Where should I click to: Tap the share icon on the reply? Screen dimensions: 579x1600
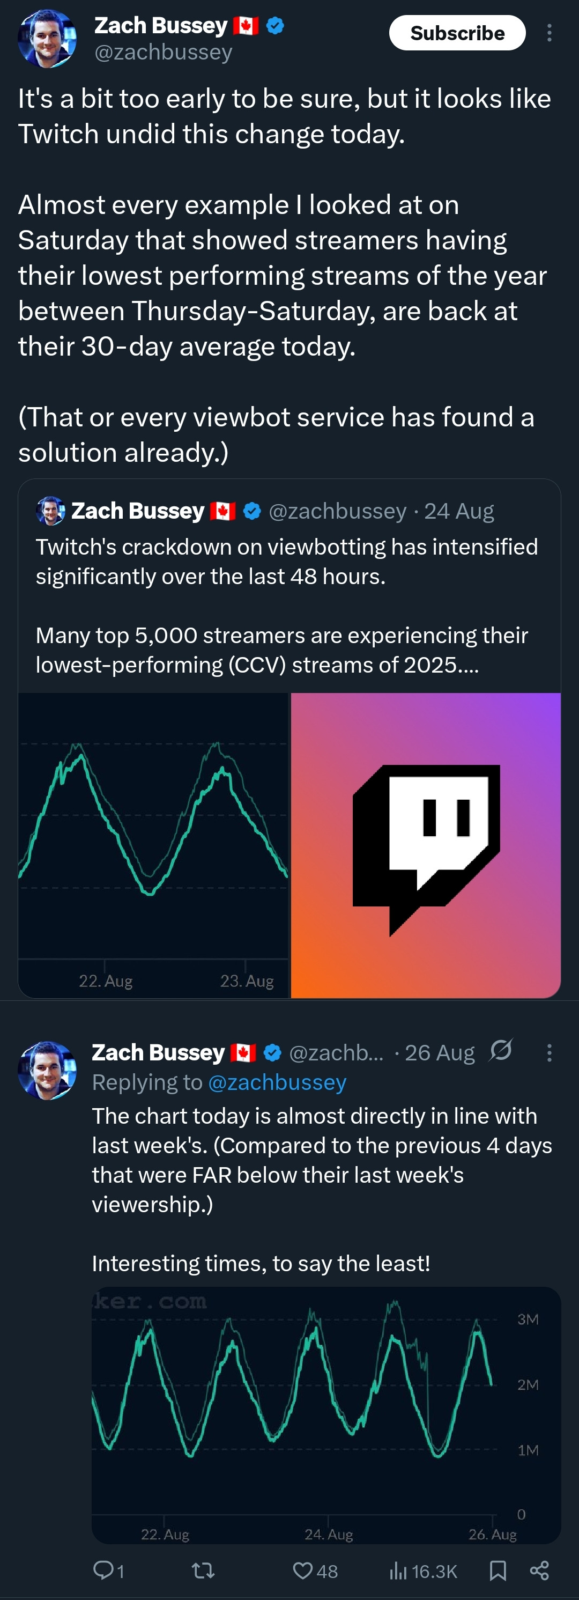click(539, 1571)
